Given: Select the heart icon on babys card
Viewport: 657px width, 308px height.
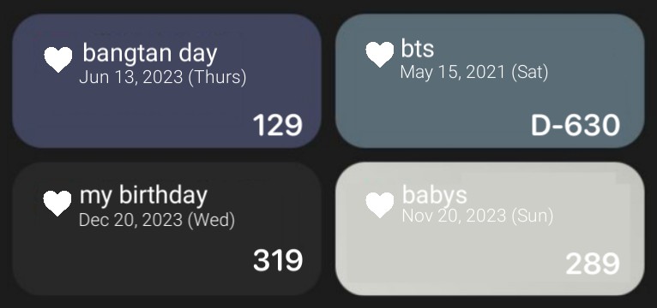Looking at the screenshot, I should click(x=380, y=204).
